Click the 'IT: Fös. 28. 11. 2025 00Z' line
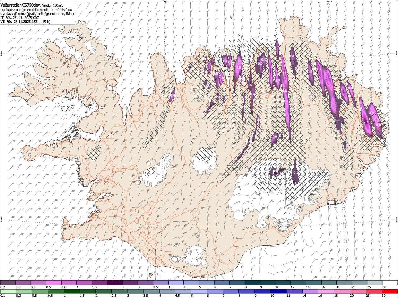Screen dimensions: 398x298 [20, 18]
